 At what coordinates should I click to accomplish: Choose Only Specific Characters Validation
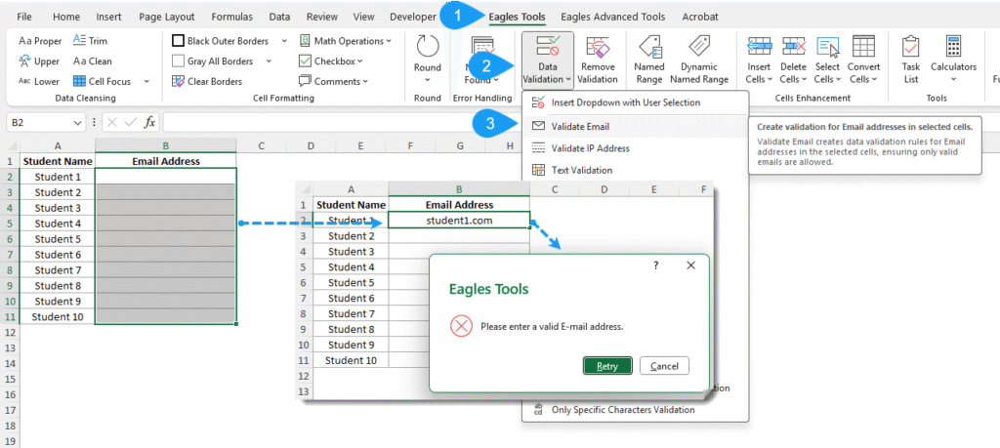(x=635, y=410)
